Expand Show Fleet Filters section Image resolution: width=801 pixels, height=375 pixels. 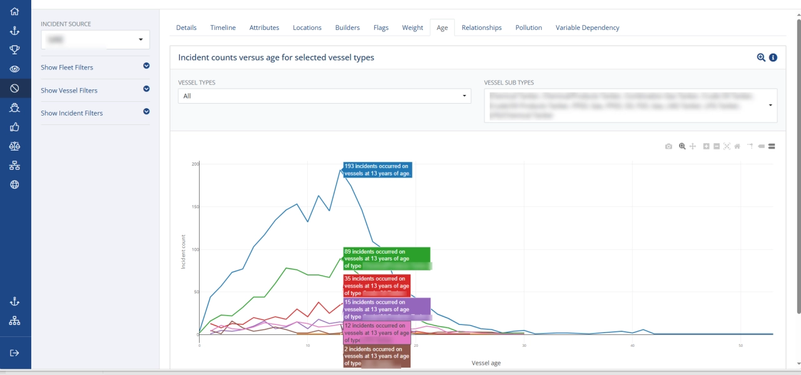pyautogui.click(x=146, y=66)
